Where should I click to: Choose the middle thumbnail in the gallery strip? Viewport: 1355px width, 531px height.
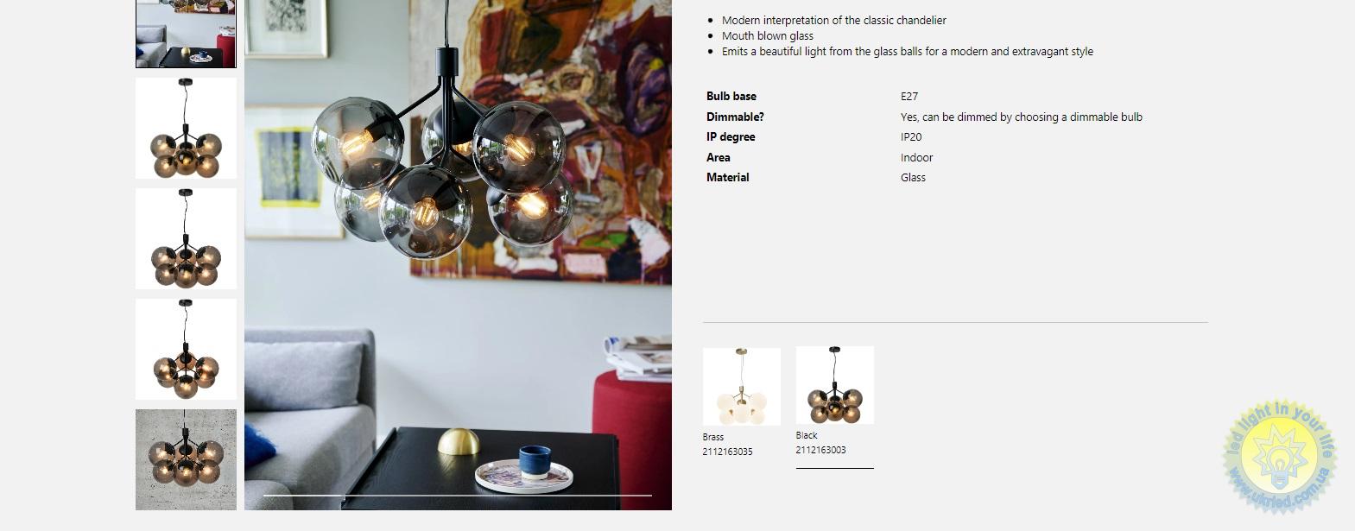186,238
